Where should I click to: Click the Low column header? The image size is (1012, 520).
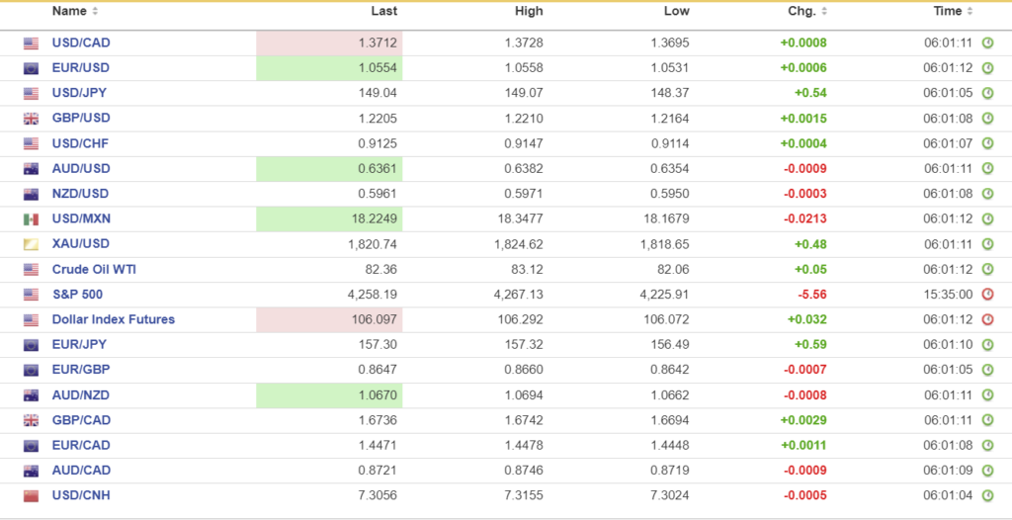pyautogui.click(x=676, y=12)
